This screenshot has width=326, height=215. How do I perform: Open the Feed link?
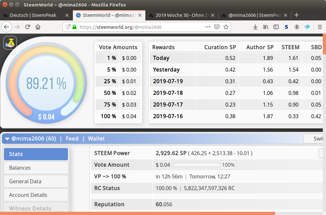(x=72, y=139)
